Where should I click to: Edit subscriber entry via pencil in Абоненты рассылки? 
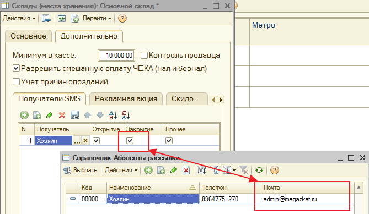tap(173, 170)
